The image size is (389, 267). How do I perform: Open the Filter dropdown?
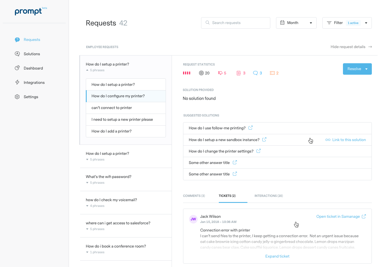pos(347,23)
